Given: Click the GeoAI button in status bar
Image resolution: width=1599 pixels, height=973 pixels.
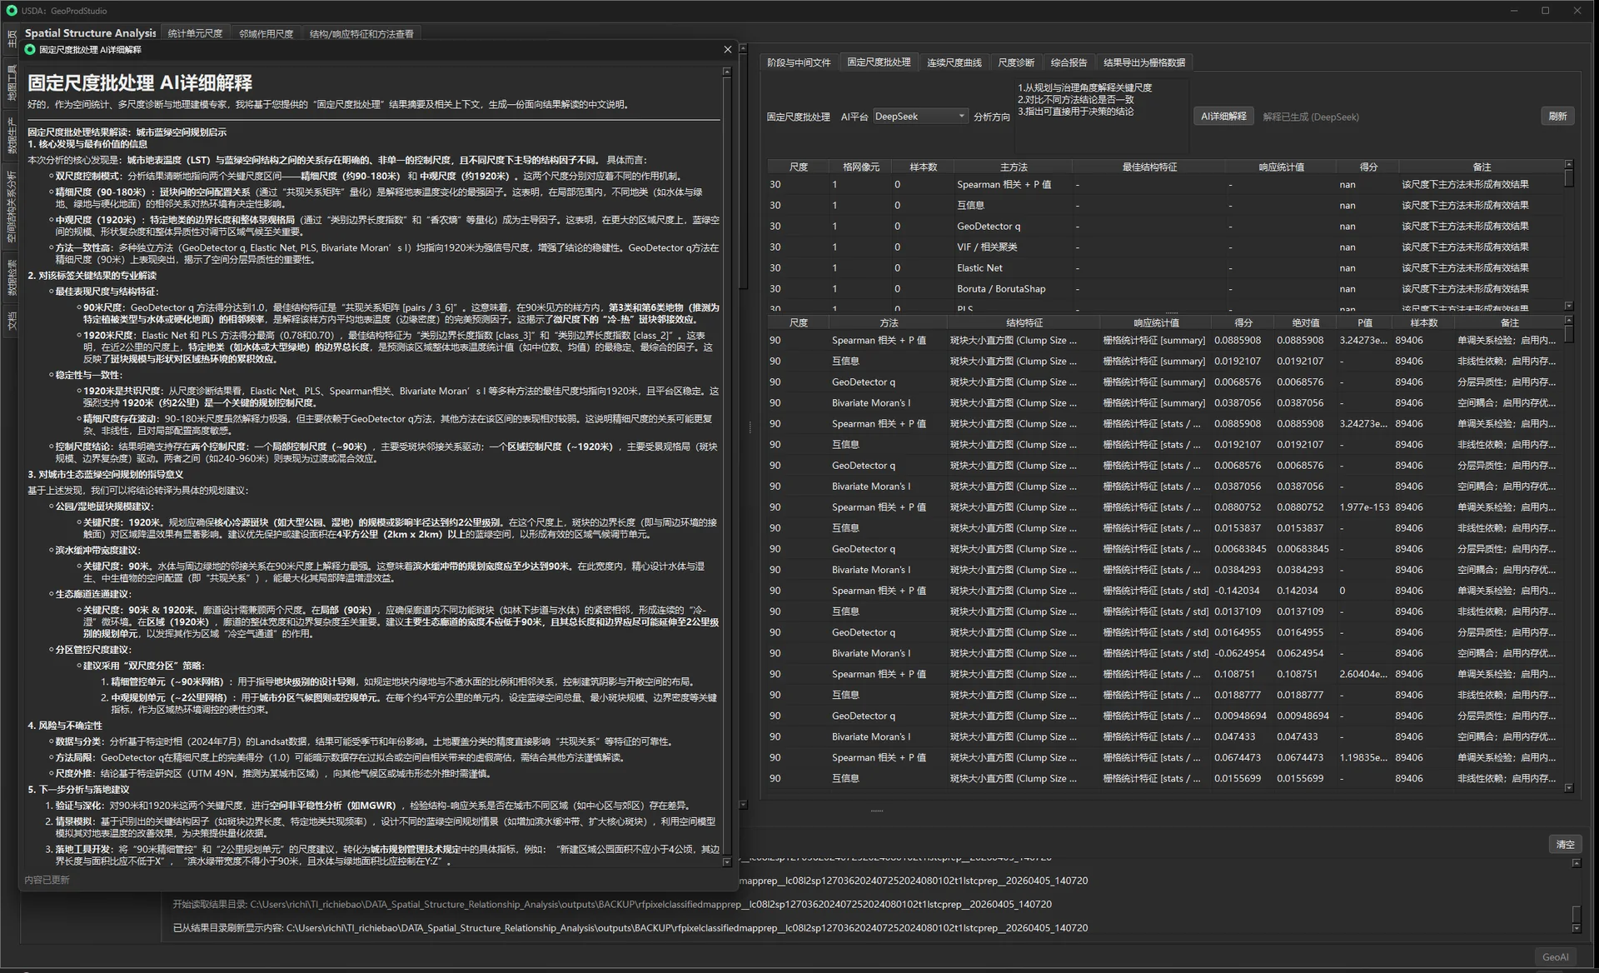Looking at the screenshot, I should tap(1555, 957).
